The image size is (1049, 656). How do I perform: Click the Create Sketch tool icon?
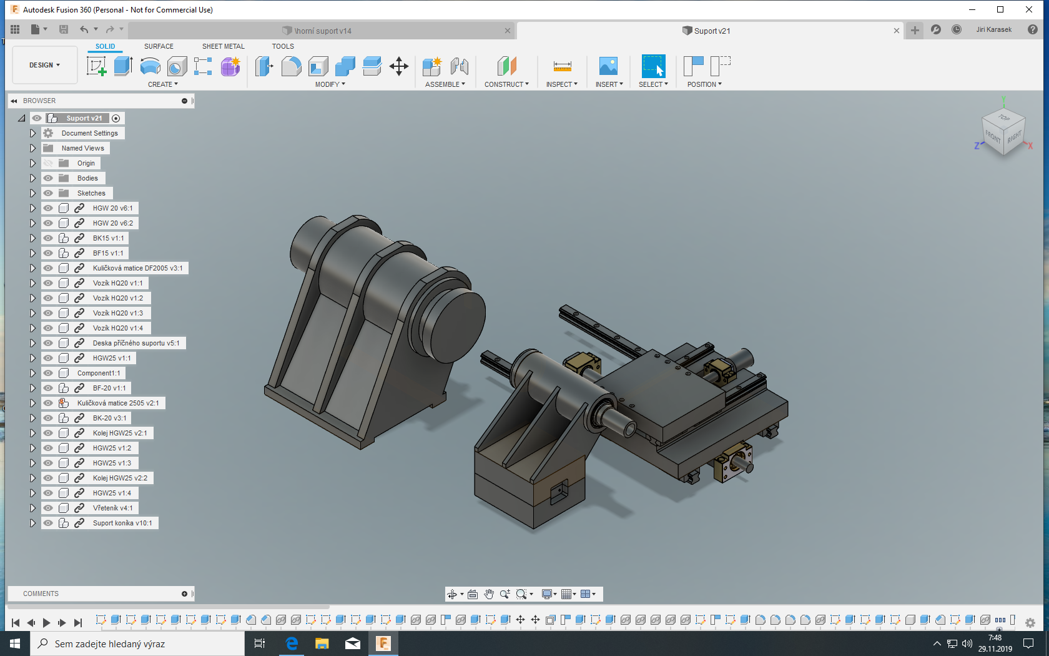tap(96, 66)
